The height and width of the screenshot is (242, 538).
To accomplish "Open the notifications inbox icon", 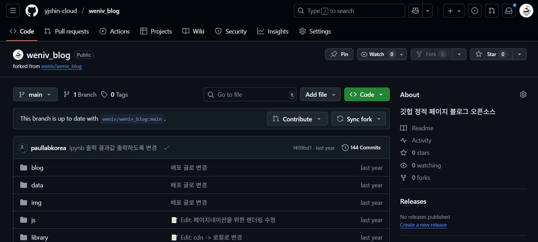I will click(509, 11).
